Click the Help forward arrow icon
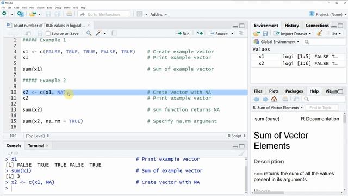Viewport: 348px width, 196px height. pyautogui.click(x=265, y=99)
